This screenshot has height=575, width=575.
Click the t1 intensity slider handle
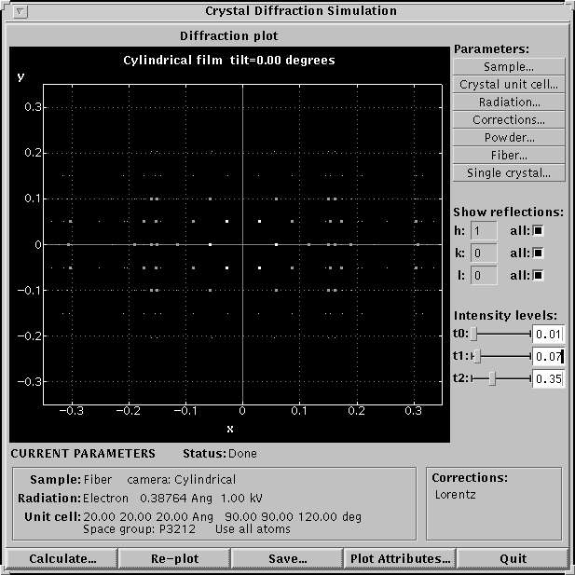click(x=477, y=356)
